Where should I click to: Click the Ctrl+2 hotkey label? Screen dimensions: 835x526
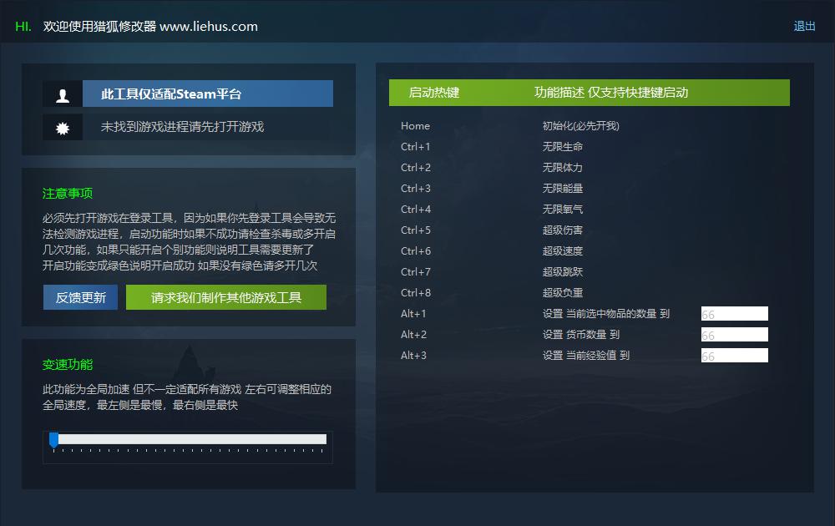click(416, 167)
